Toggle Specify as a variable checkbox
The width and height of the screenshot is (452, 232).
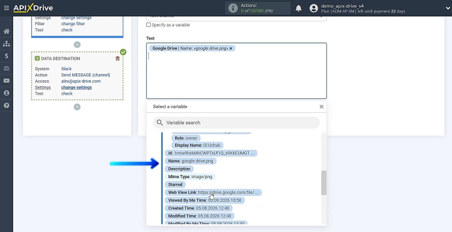(x=148, y=25)
